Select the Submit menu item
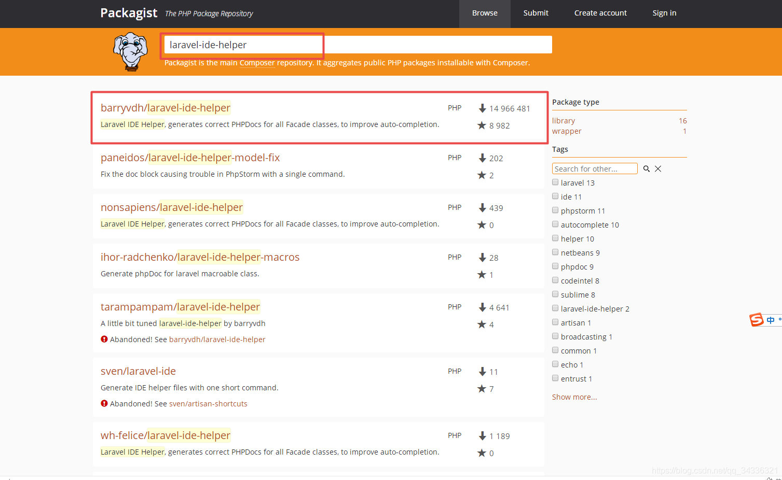This screenshot has width=782, height=480. pyautogui.click(x=536, y=13)
